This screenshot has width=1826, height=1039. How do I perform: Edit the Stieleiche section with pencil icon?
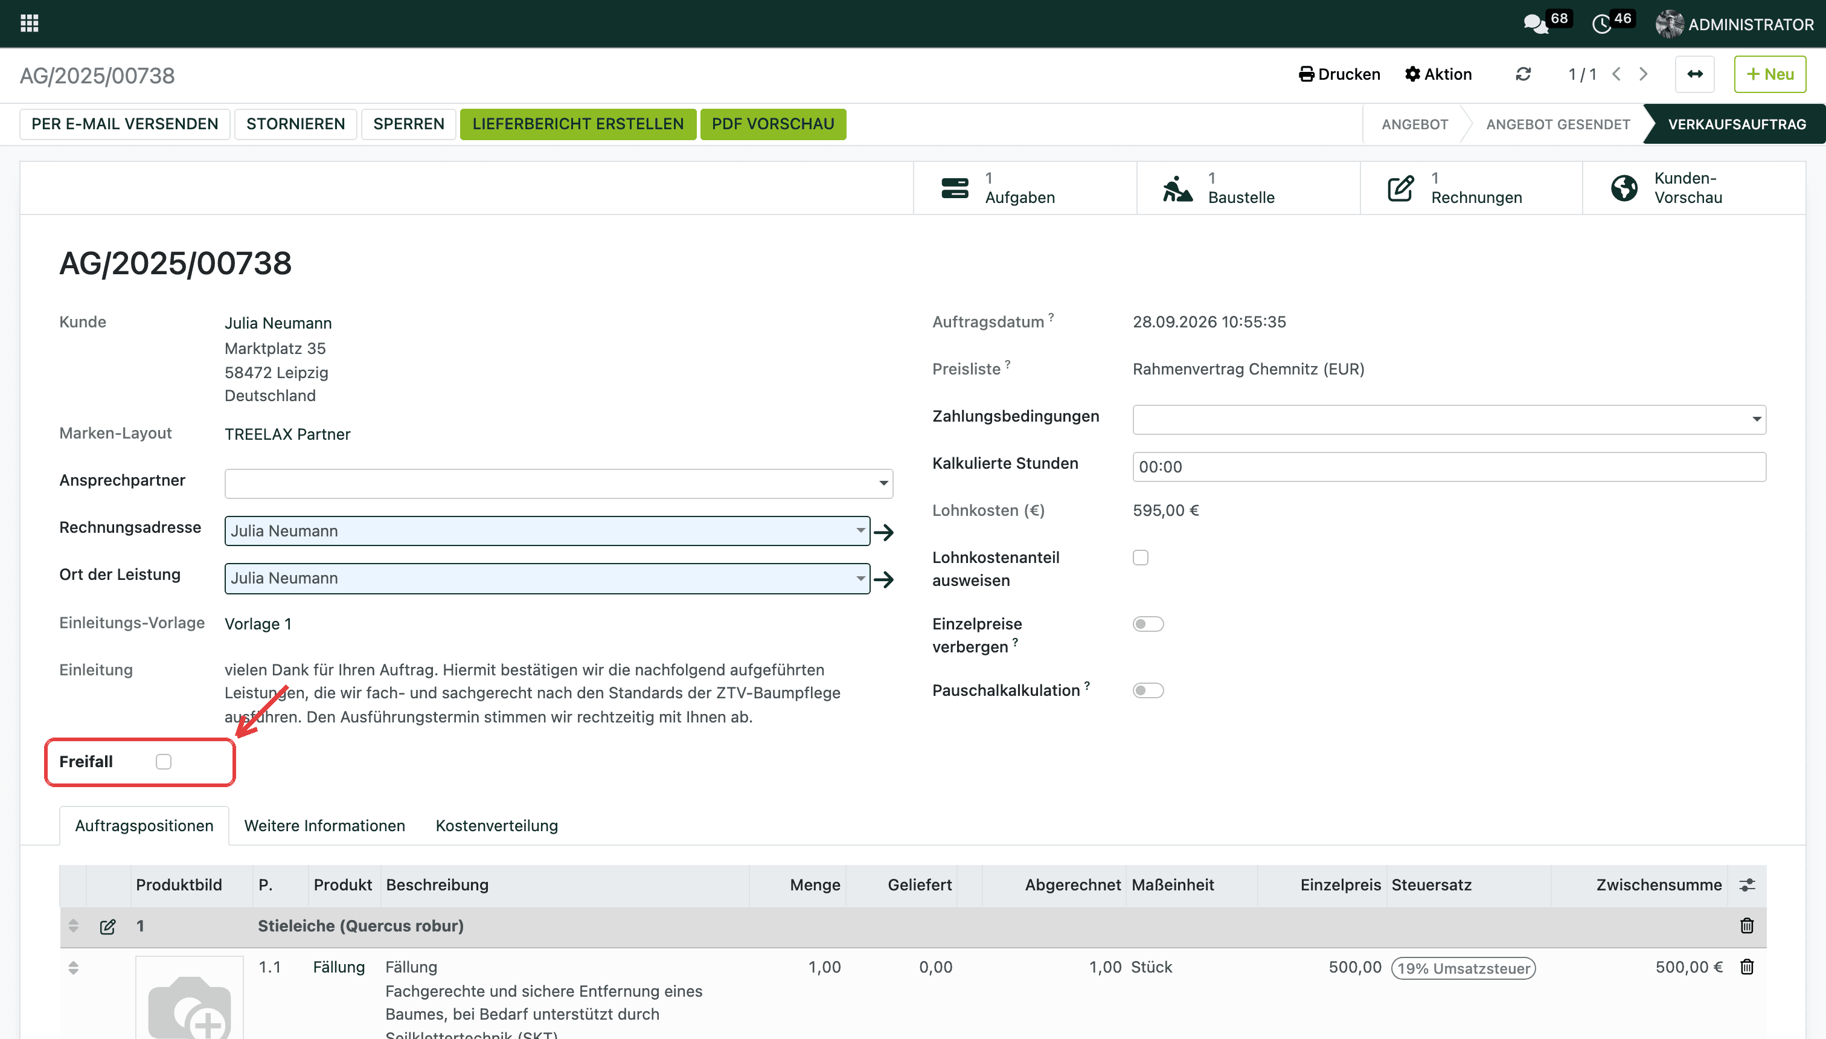(x=107, y=926)
